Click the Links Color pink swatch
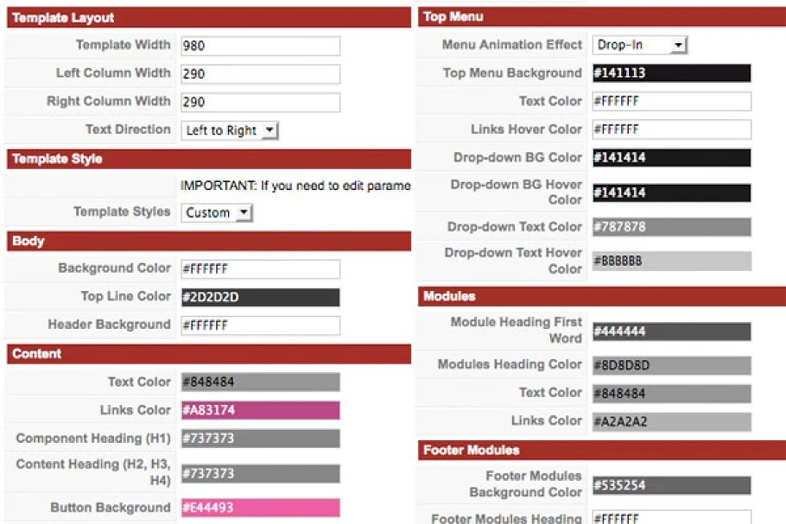 pos(260,410)
